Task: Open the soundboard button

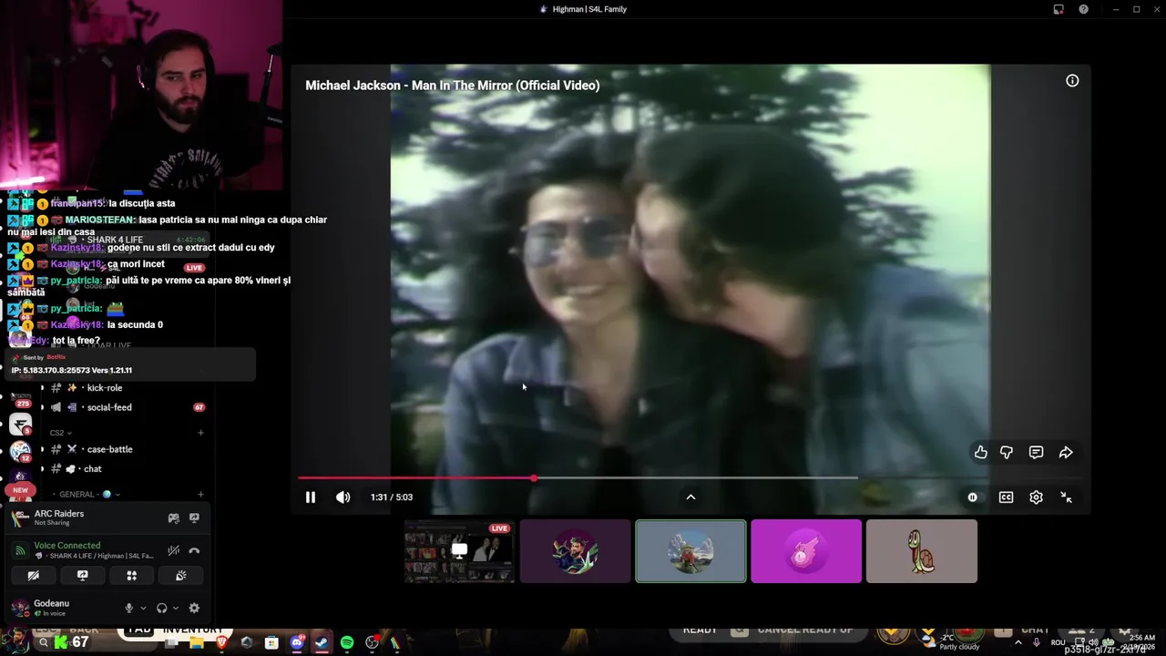Action: tap(180, 576)
